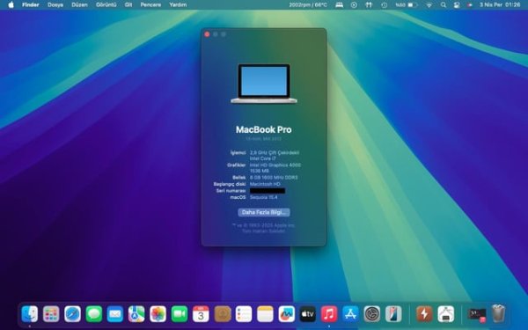Viewport: 528px width, 330px height.
Task: Click the fan speed and temperature readout
Action: [308, 4]
